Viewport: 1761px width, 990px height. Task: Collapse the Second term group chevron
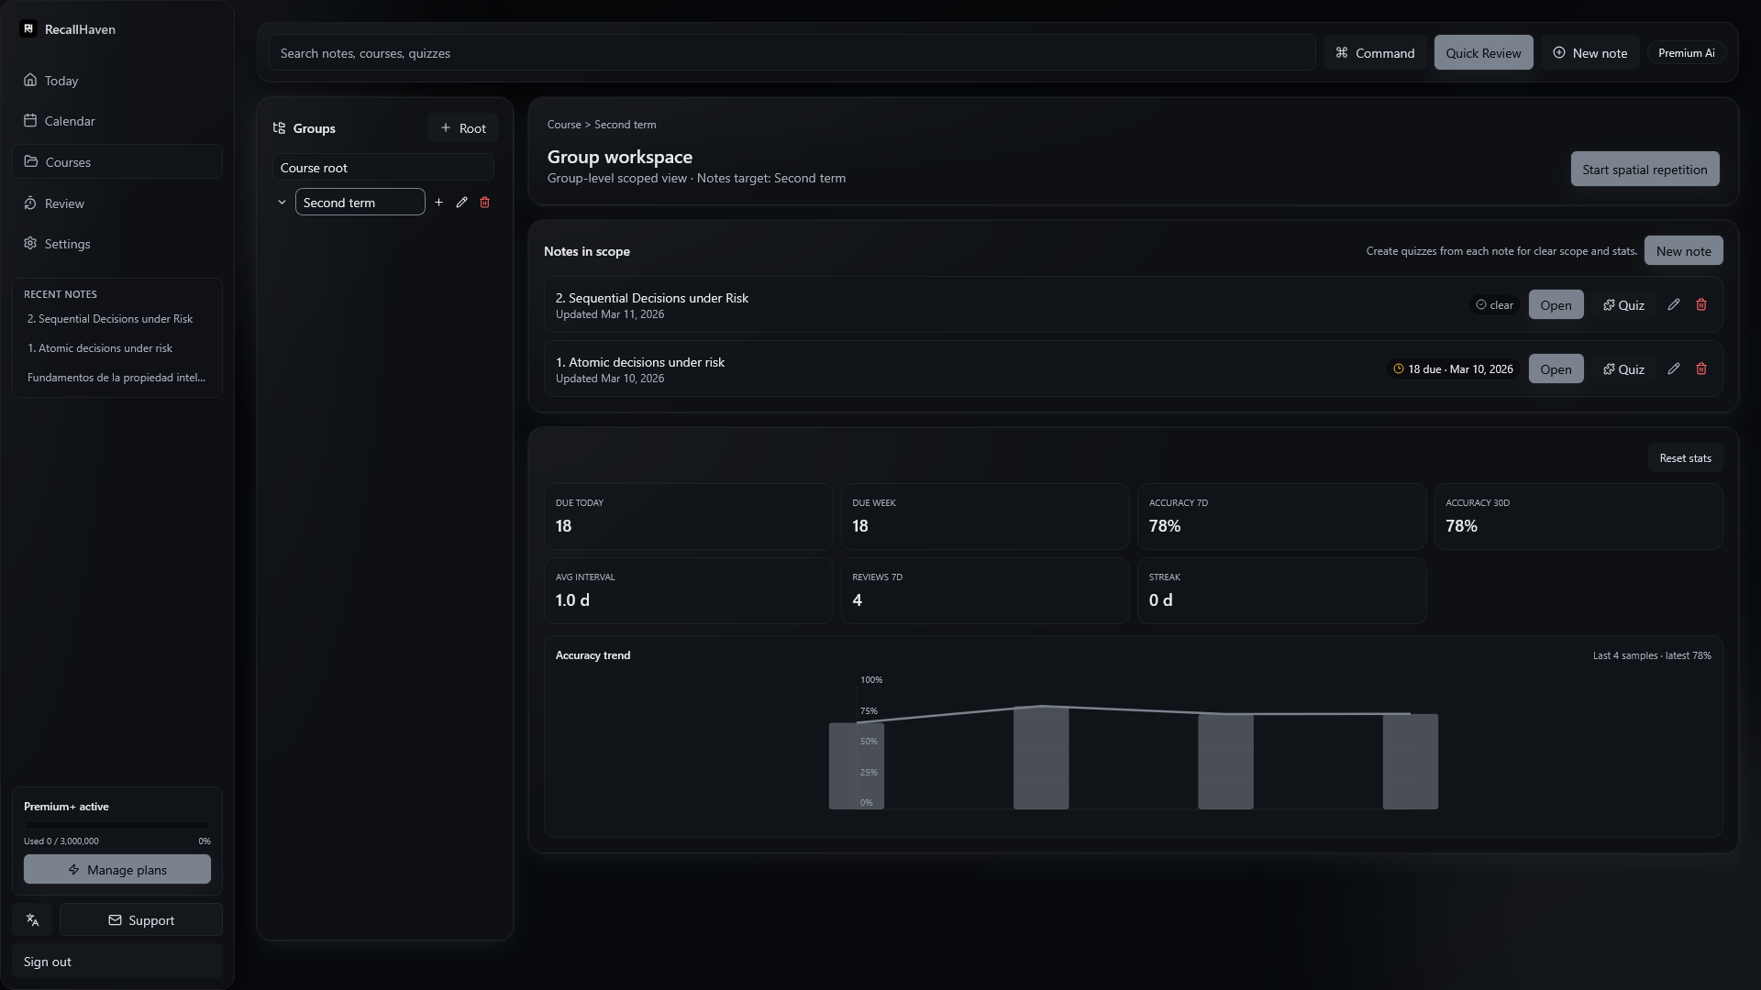click(282, 202)
